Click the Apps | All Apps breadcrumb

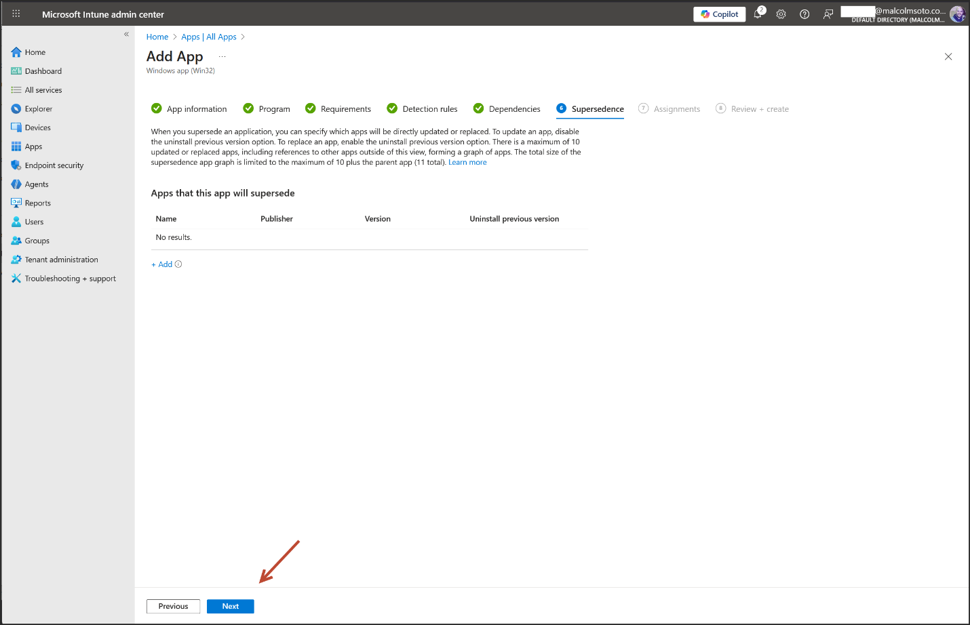click(x=209, y=37)
